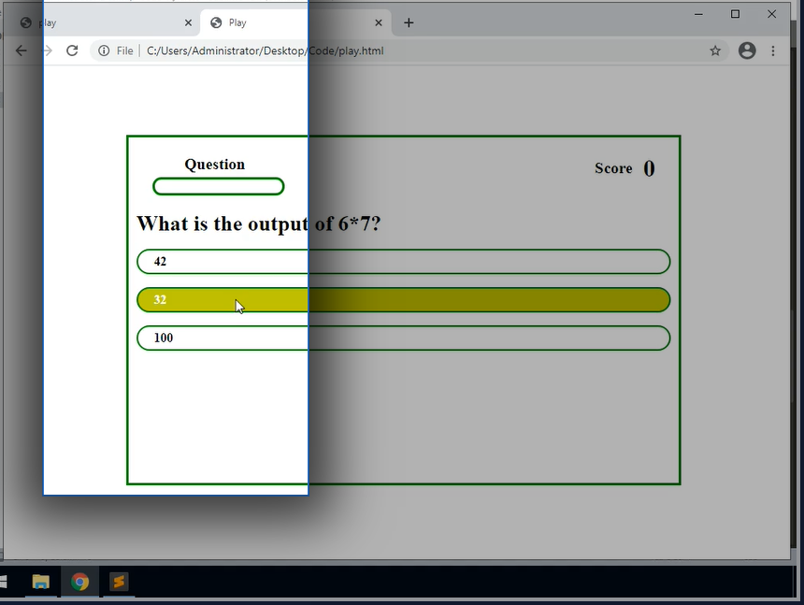Screen dimensions: 804x605
Task: Click the browser back arrow
Action: point(22,50)
